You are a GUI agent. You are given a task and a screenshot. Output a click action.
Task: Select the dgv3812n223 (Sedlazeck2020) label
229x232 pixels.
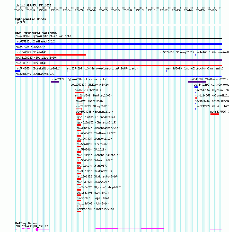tap(36, 58)
